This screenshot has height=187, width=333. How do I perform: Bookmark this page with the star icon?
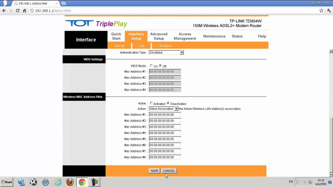(321, 11)
